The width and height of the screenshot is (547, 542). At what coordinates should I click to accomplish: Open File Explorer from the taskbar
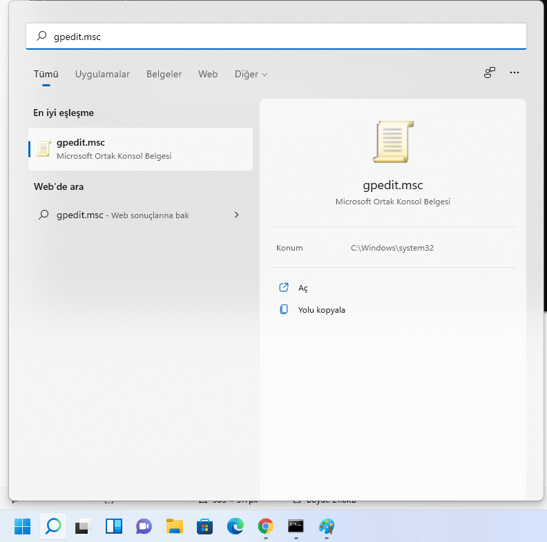point(175,526)
